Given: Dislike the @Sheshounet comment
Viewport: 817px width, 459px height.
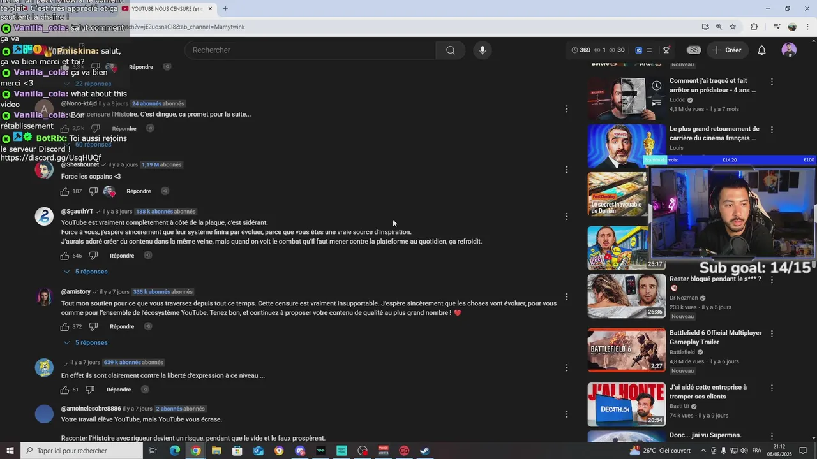Looking at the screenshot, I should 93,191.
